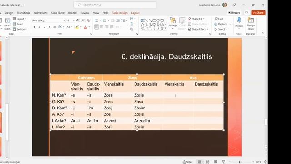The width and height of the screenshot is (291, 164).
Task: Toggle Align Left in Paragraph group
Action: (x=96, y=27)
